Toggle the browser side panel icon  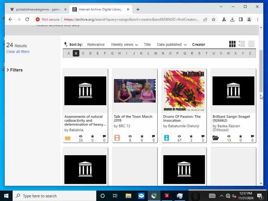[x=241, y=19]
